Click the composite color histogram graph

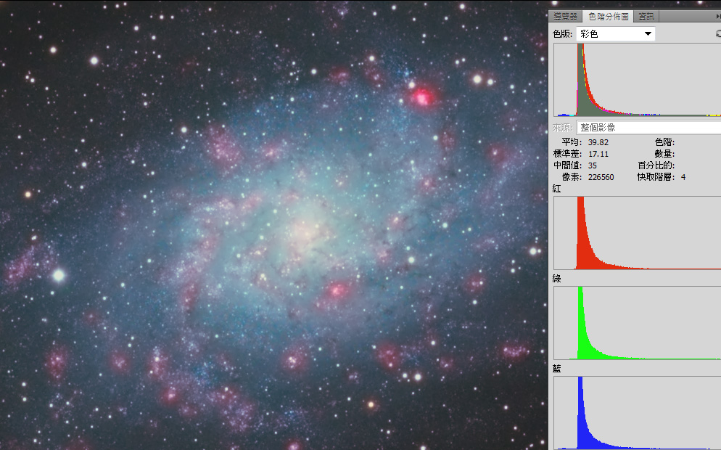[637, 80]
